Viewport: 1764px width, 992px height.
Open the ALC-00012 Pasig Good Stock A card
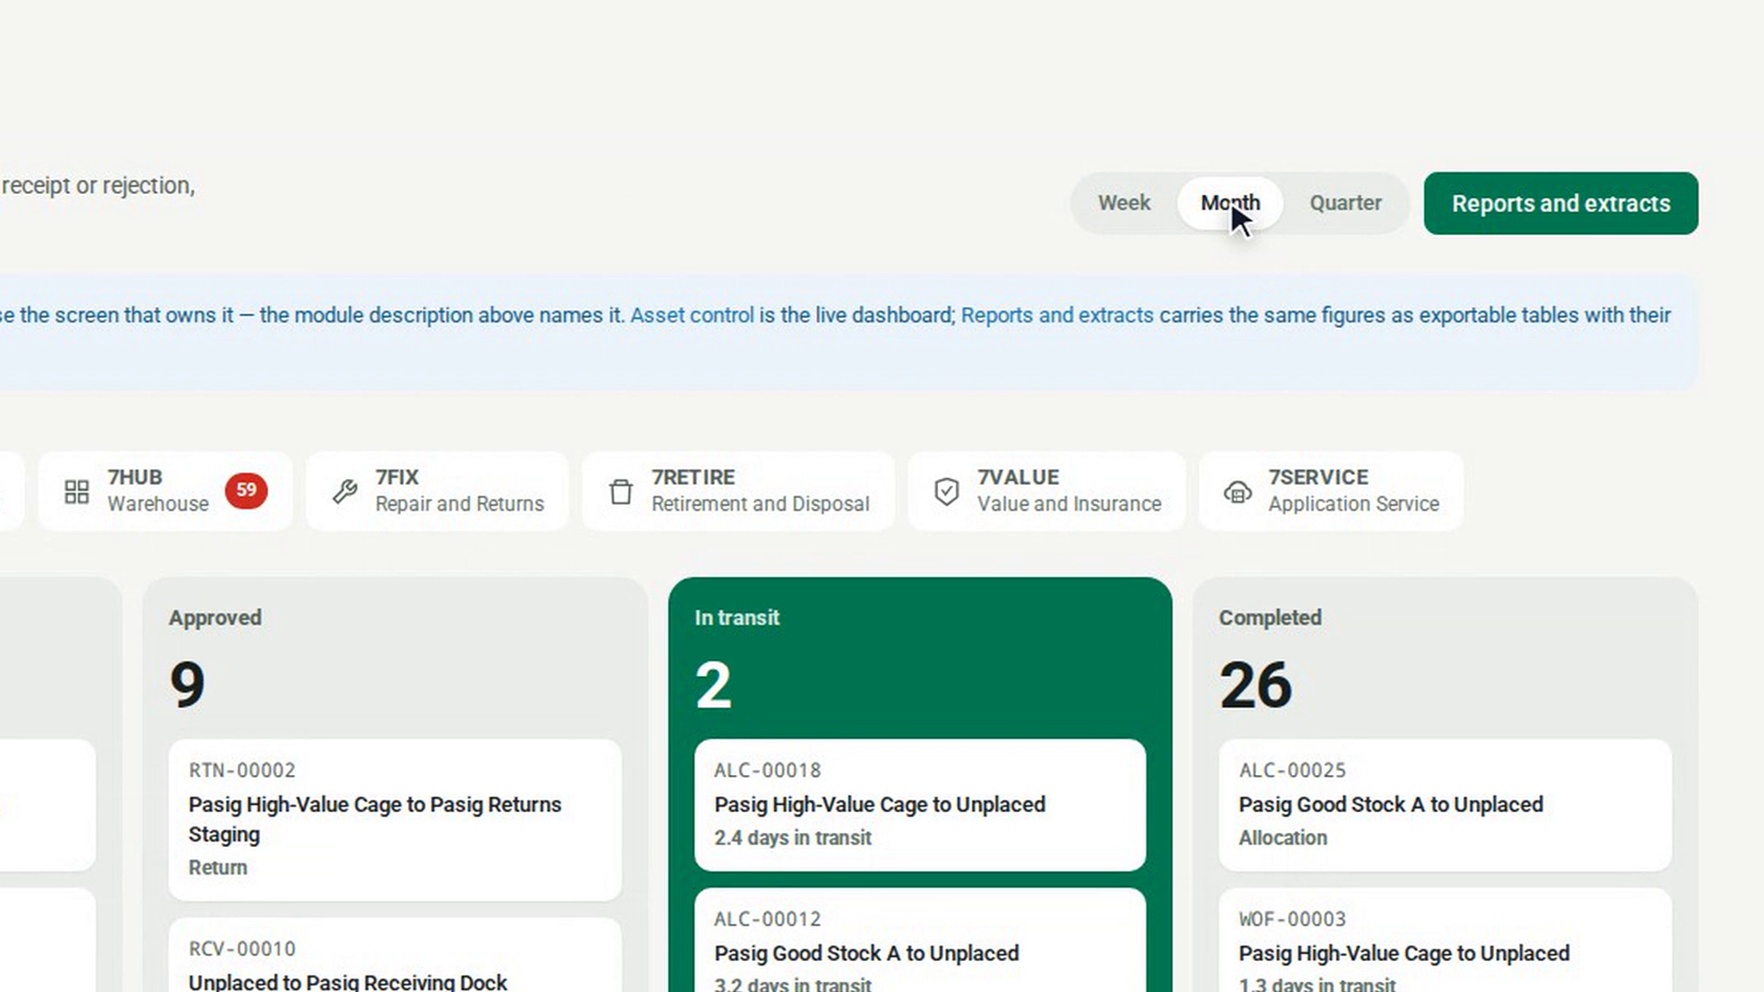921,941
